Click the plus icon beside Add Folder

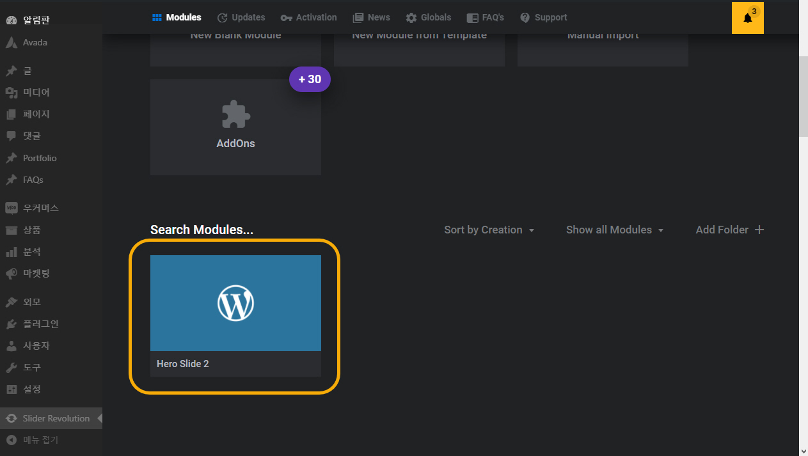click(x=759, y=230)
